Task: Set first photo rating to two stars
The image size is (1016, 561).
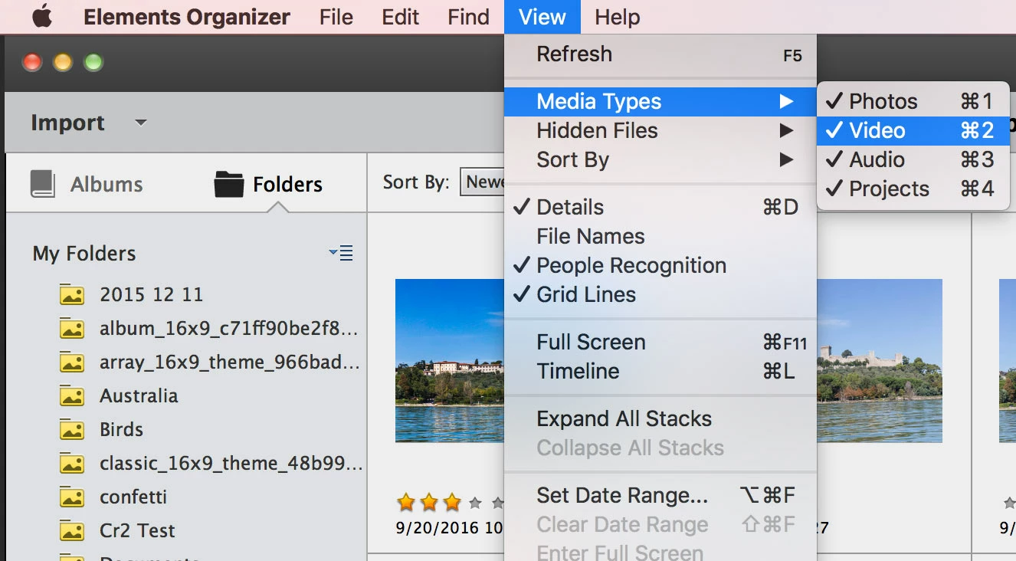Action: tap(429, 503)
